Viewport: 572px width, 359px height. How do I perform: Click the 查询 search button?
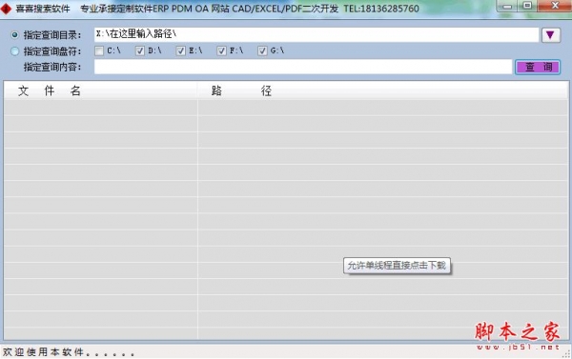[538, 67]
